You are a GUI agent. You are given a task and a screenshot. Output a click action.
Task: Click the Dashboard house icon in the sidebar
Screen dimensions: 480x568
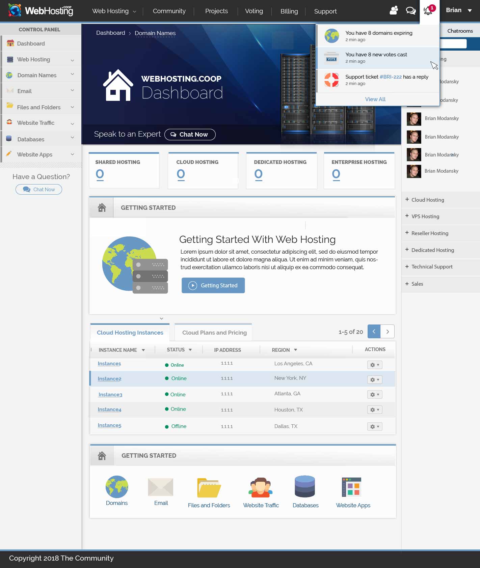pyautogui.click(x=10, y=43)
